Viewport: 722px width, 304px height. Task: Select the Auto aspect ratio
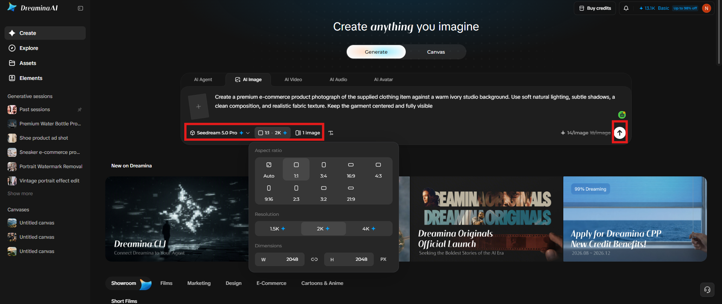coord(269,170)
